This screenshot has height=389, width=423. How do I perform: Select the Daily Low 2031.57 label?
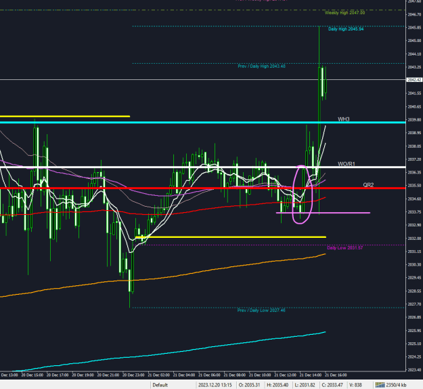coord(344,248)
